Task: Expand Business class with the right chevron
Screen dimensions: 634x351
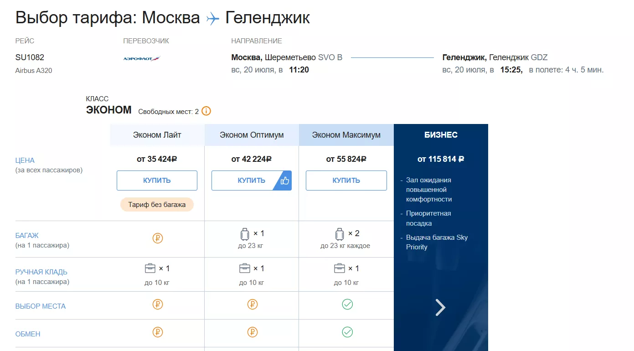Action: (x=440, y=307)
